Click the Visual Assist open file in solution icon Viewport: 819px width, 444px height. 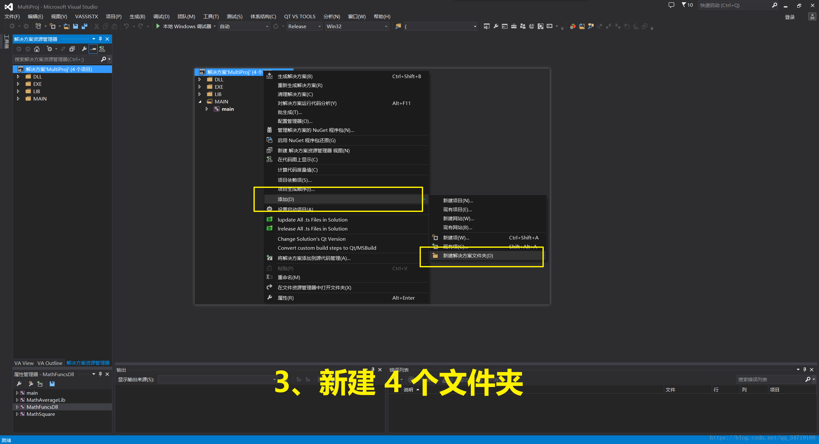[582, 26]
